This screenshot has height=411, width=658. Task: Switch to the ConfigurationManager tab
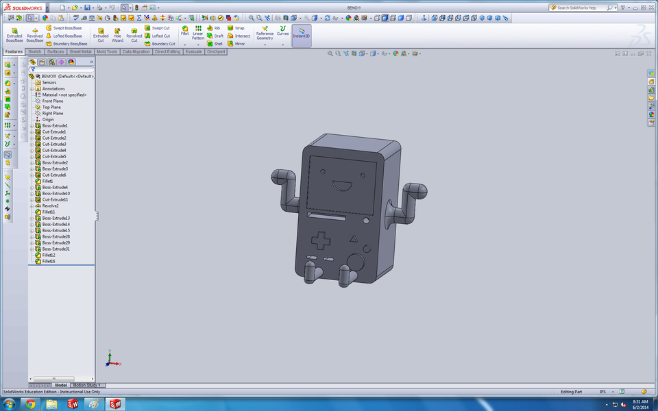tap(50, 61)
